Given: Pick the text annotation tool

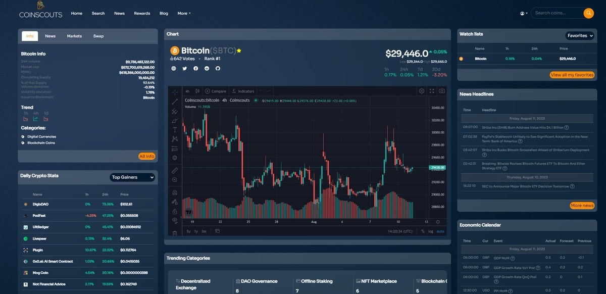Looking at the screenshot, I should tap(175, 130).
